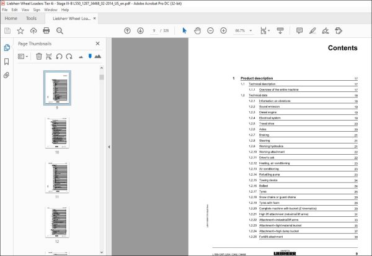
Task: Click the Save file icon
Action: (x=7, y=30)
